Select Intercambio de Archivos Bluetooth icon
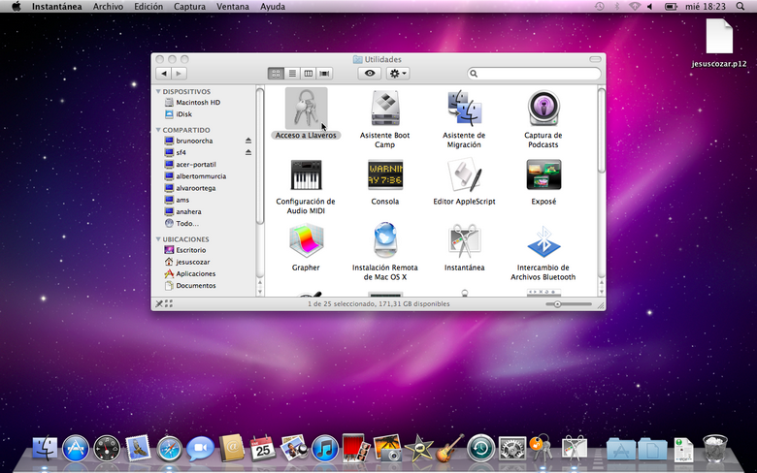Screen dimensions: 757x473 point(543,240)
